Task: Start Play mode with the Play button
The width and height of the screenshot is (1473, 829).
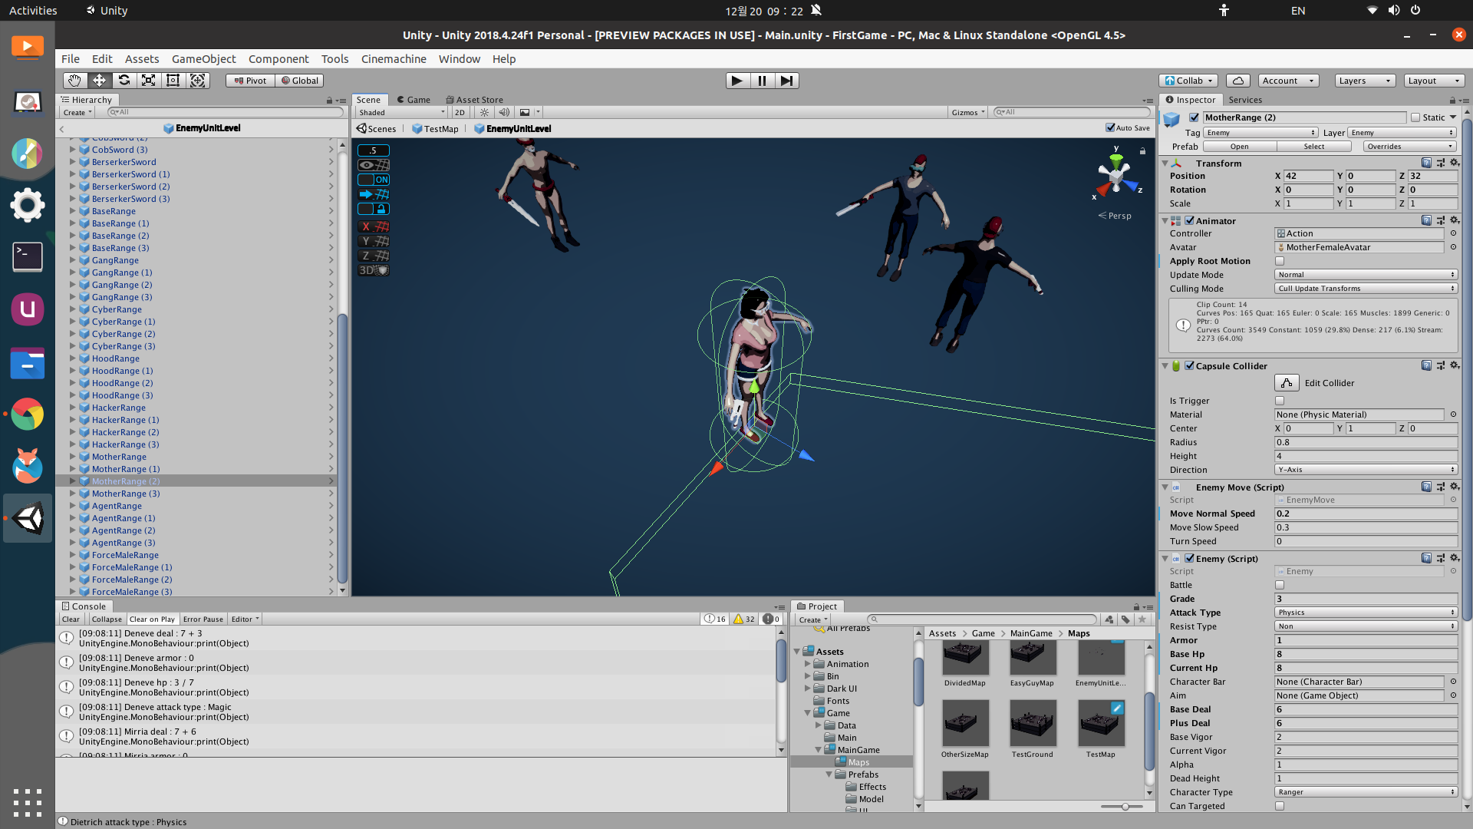Action: click(737, 81)
